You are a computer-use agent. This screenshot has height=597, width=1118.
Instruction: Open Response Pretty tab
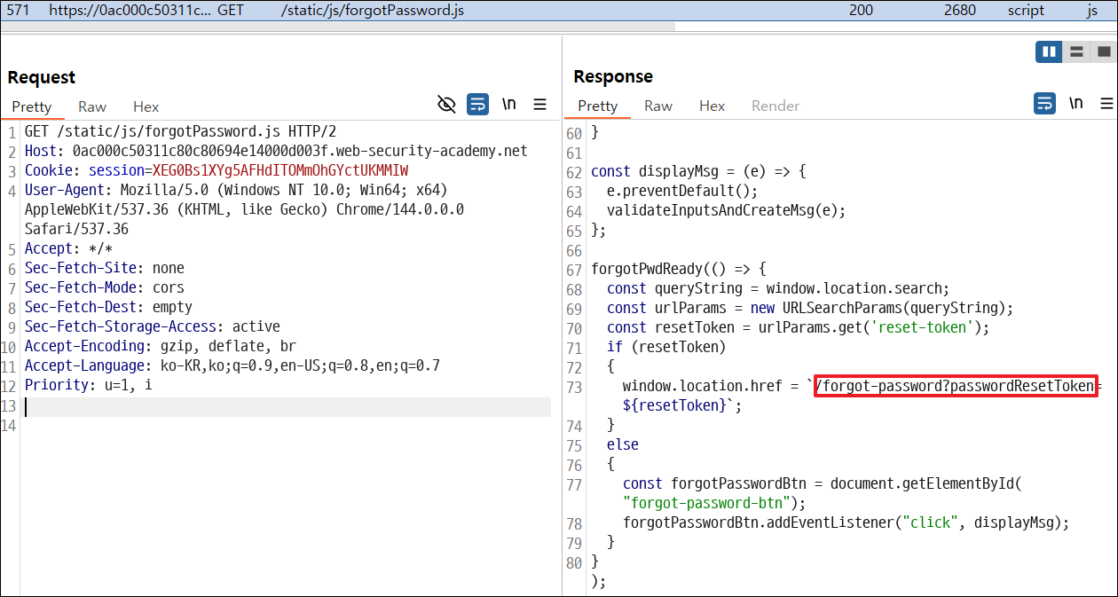tap(598, 106)
